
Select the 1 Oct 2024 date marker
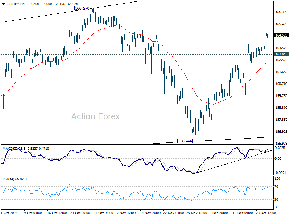[x=9, y=213]
